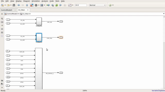Save the model with the Save icon
165x92 pixels.
(x=14, y=5)
